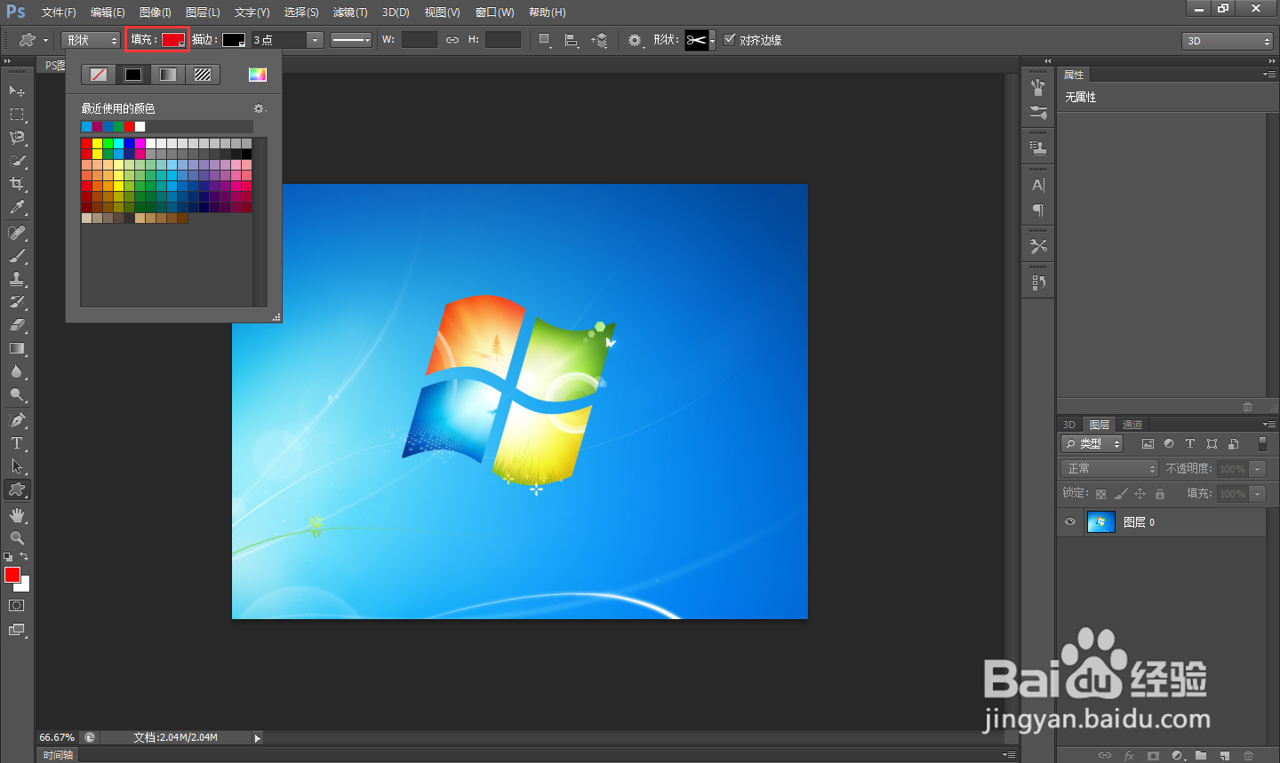1280x763 pixels.
Task: Toggle lock transparent pixels
Action: pyautogui.click(x=1100, y=494)
